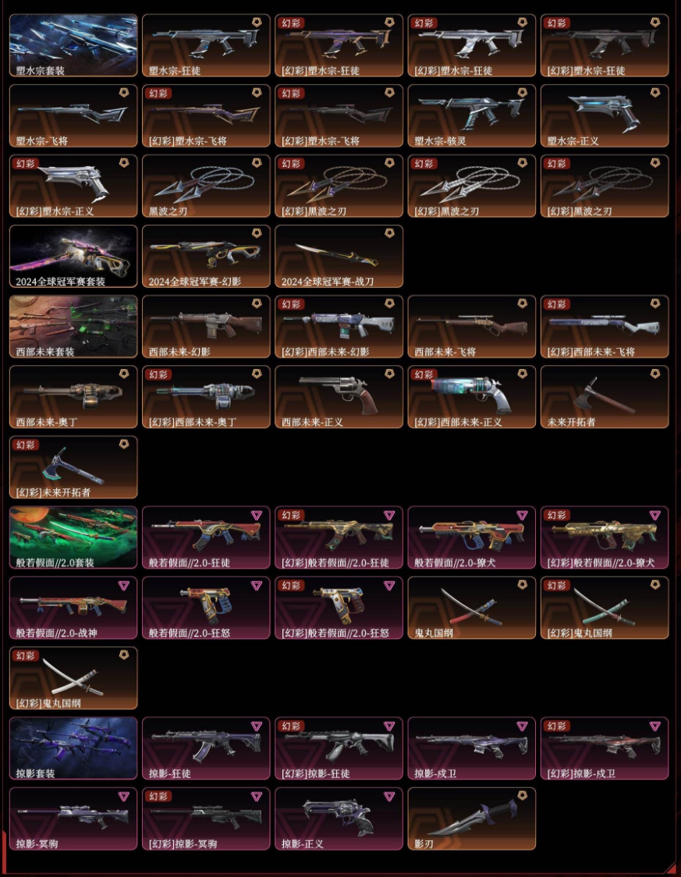The height and width of the screenshot is (877, 681).
Task: Open the 般若假面//2.0套装 bundle thumbnail
Action: click(73, 538)
